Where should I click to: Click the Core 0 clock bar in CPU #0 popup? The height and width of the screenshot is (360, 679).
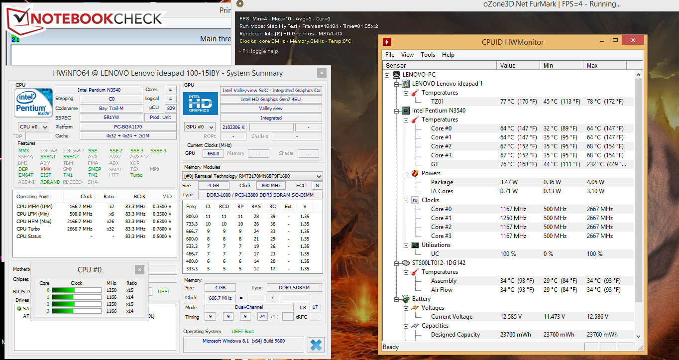(77, 290)
